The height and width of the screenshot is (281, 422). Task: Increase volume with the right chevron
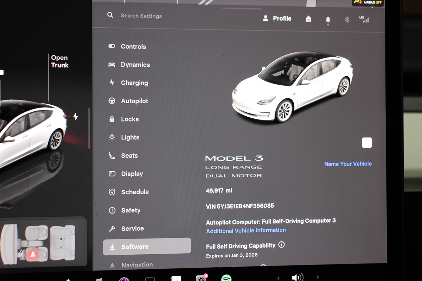[318, 277]
